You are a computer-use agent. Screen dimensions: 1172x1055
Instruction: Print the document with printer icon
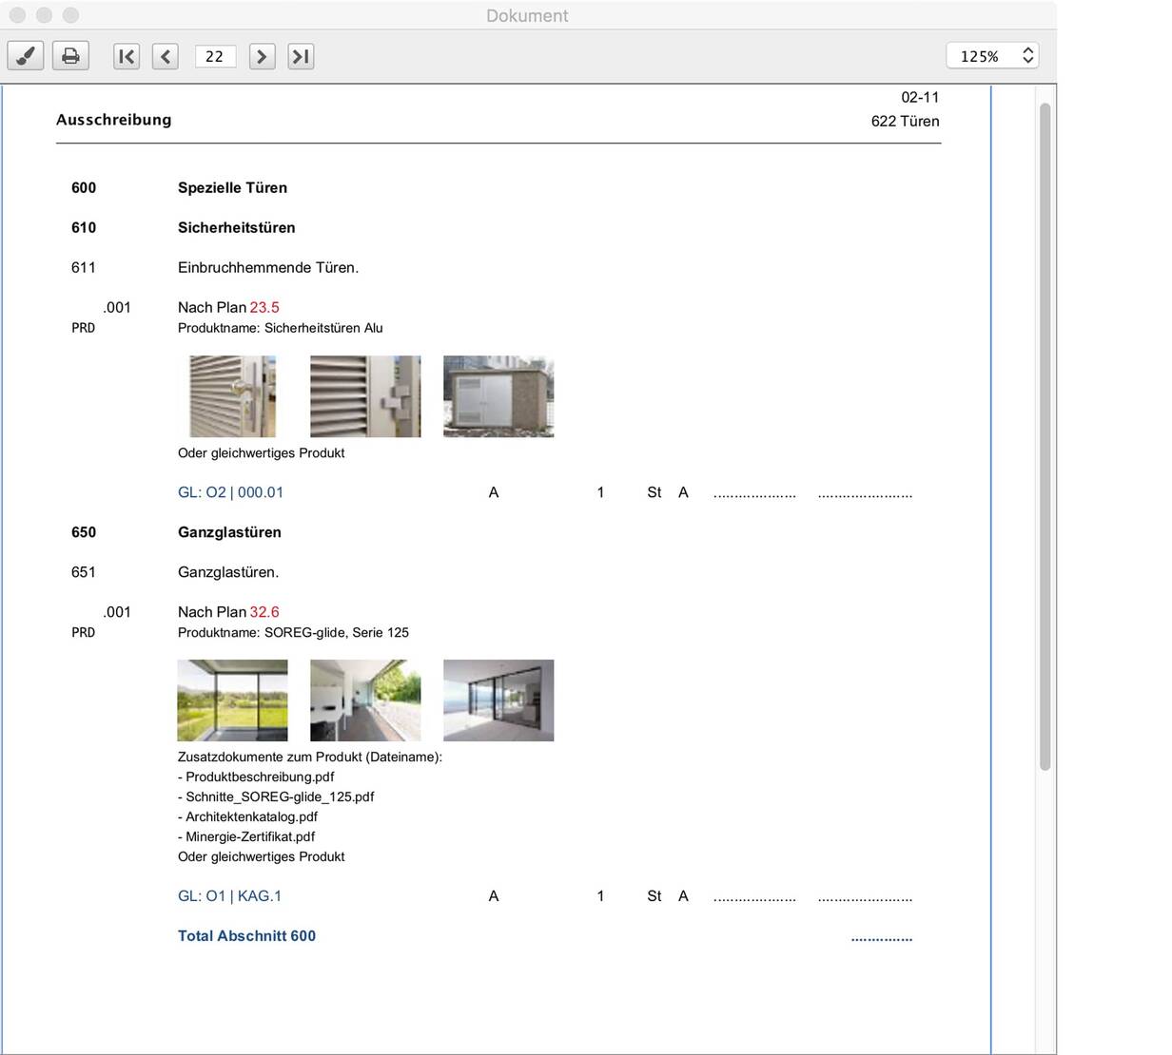tap(70, 56)
